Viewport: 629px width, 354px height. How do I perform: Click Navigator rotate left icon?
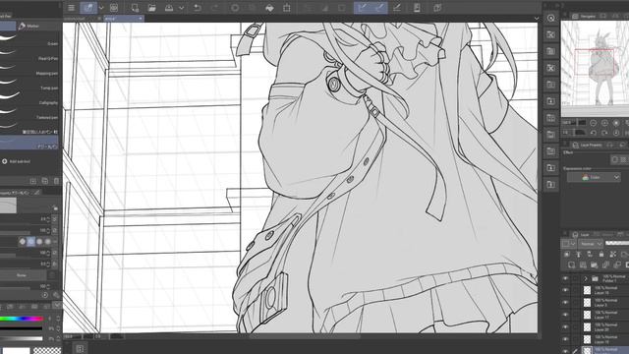(x=594, y=133)
